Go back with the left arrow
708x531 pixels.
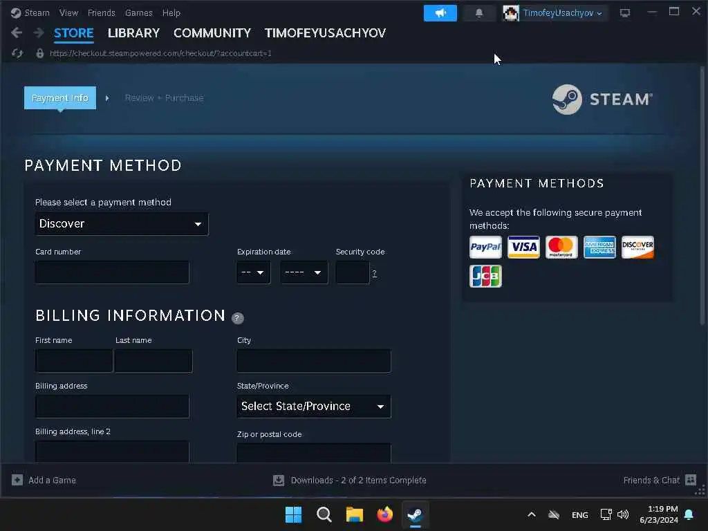(x=17, y=32)
